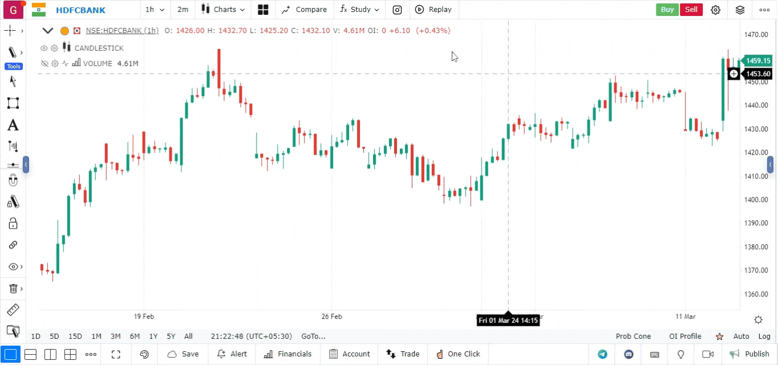This screenshot has height=365, width=778.
Task: Open the chart color theme palette
Action: [x=144, y=354]
